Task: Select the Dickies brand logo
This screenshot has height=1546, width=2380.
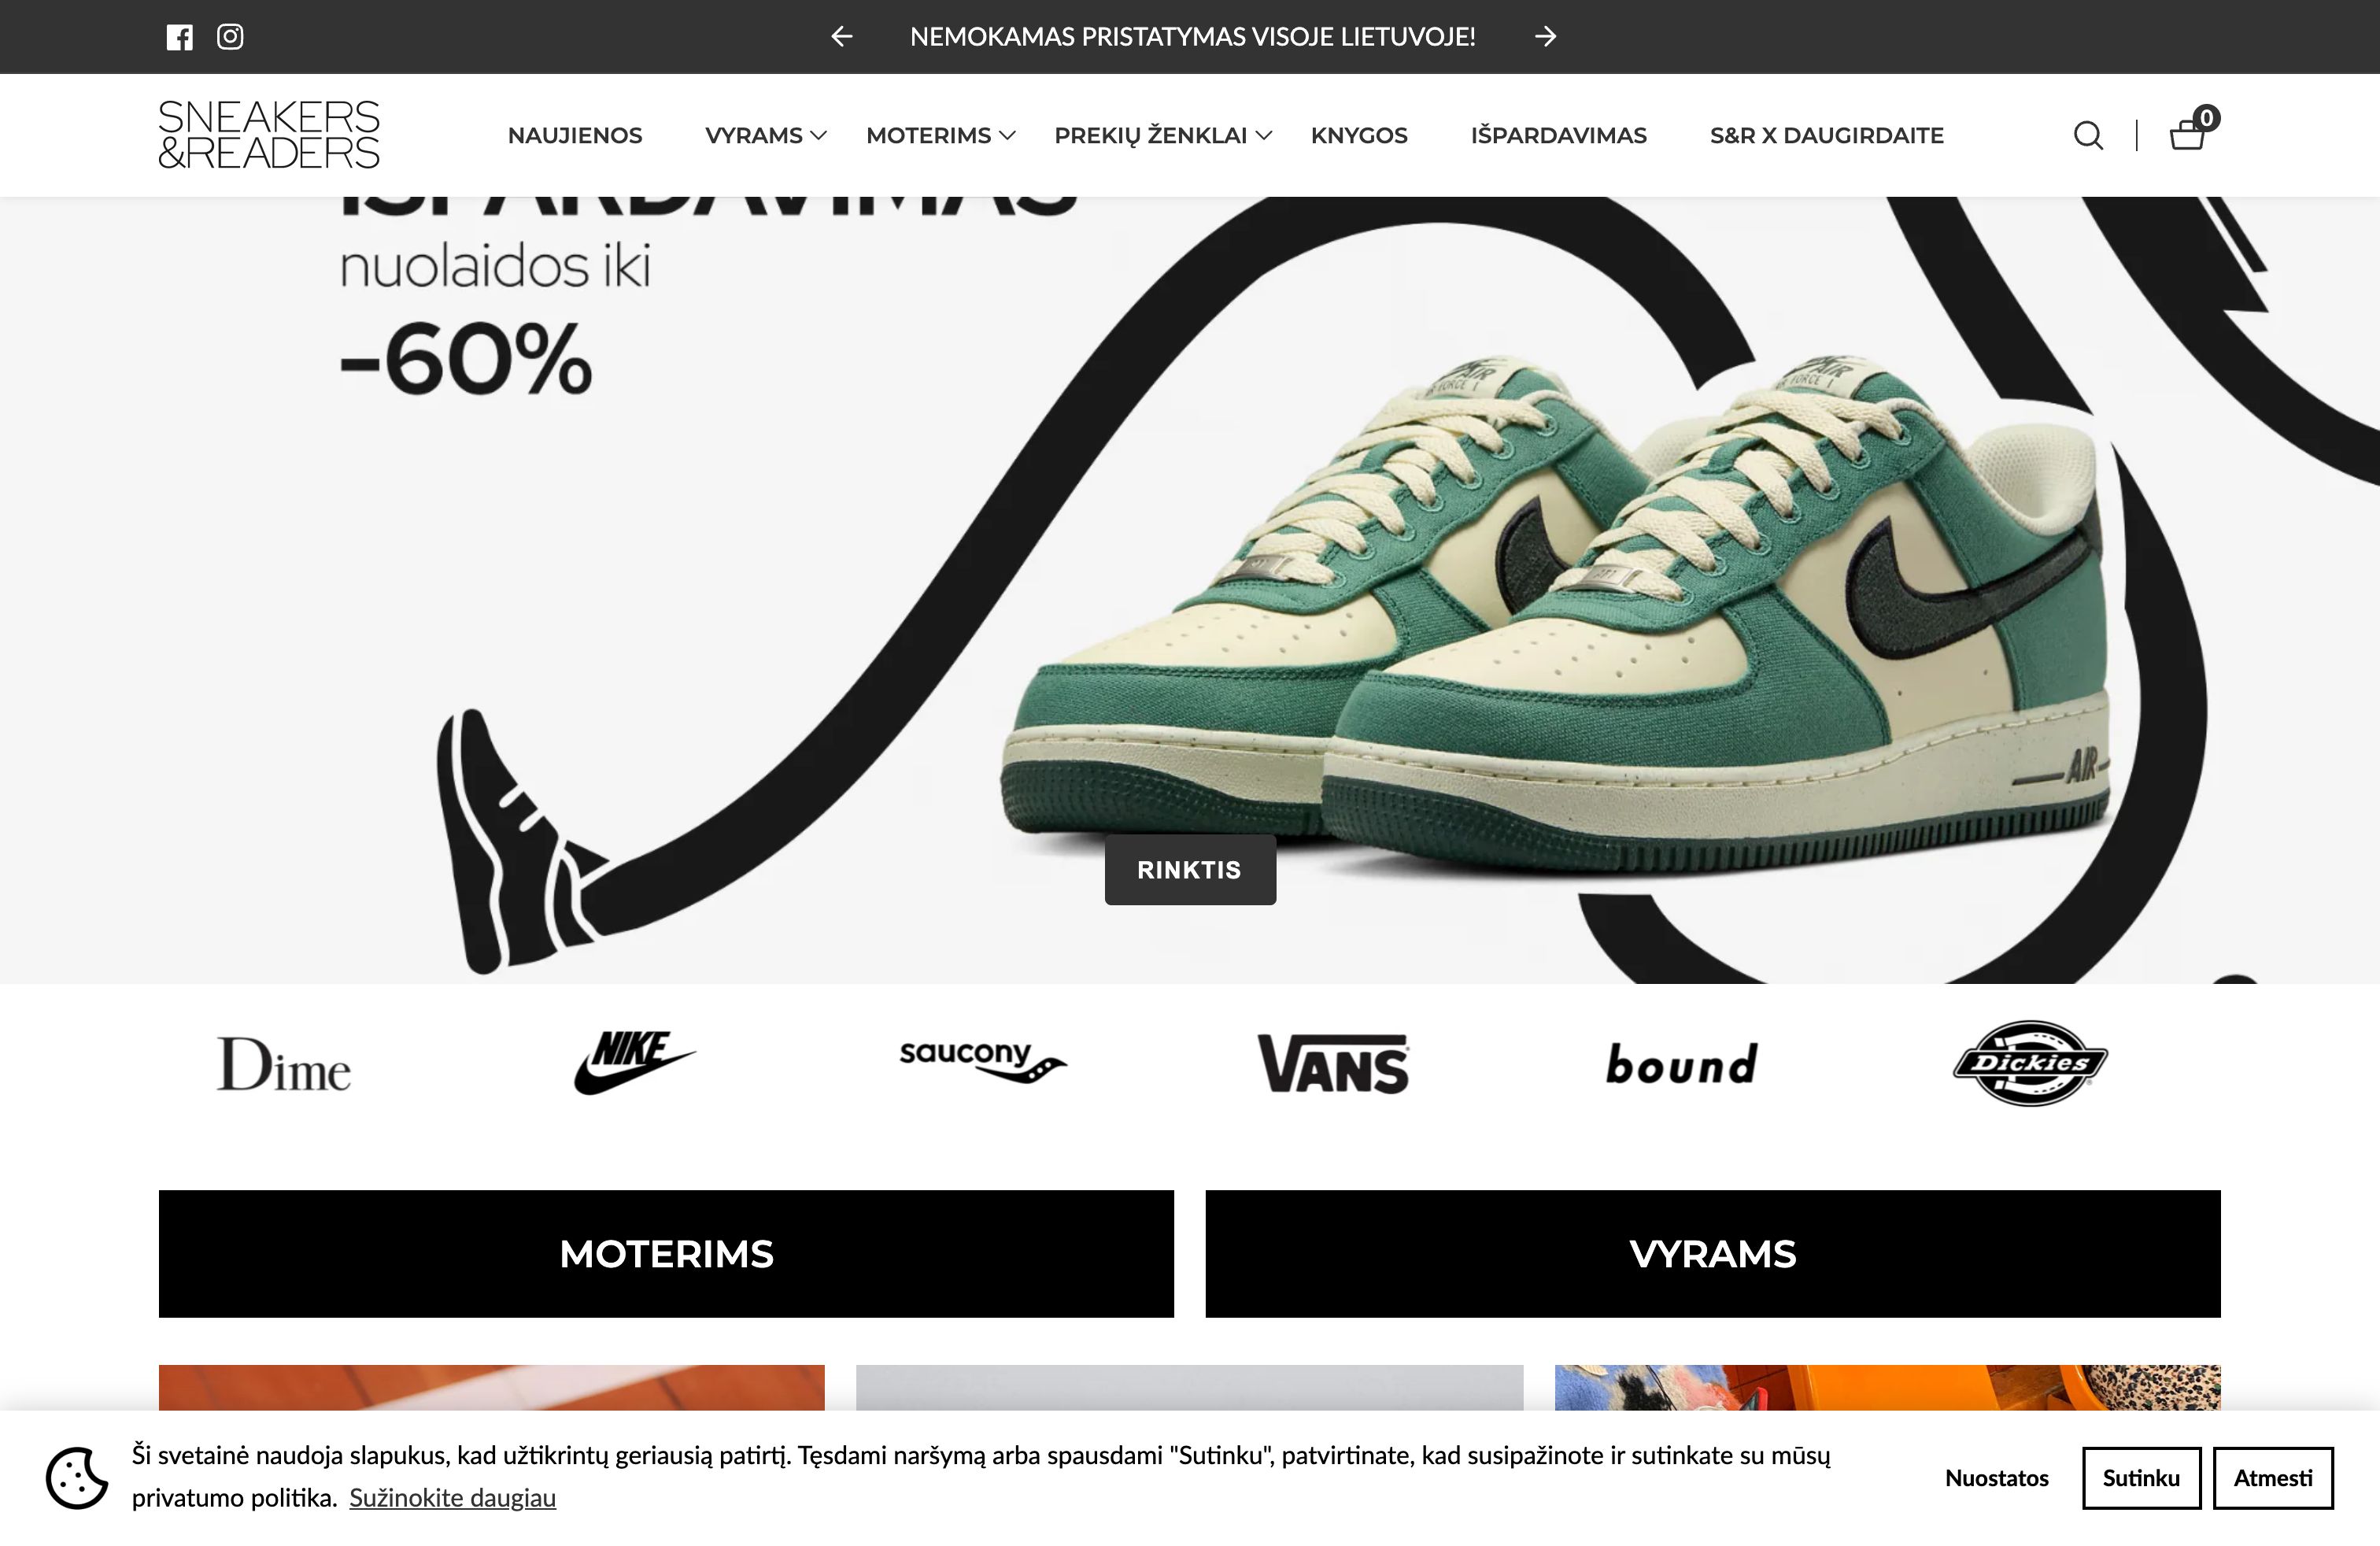Action: [x=2030, y=1063]
